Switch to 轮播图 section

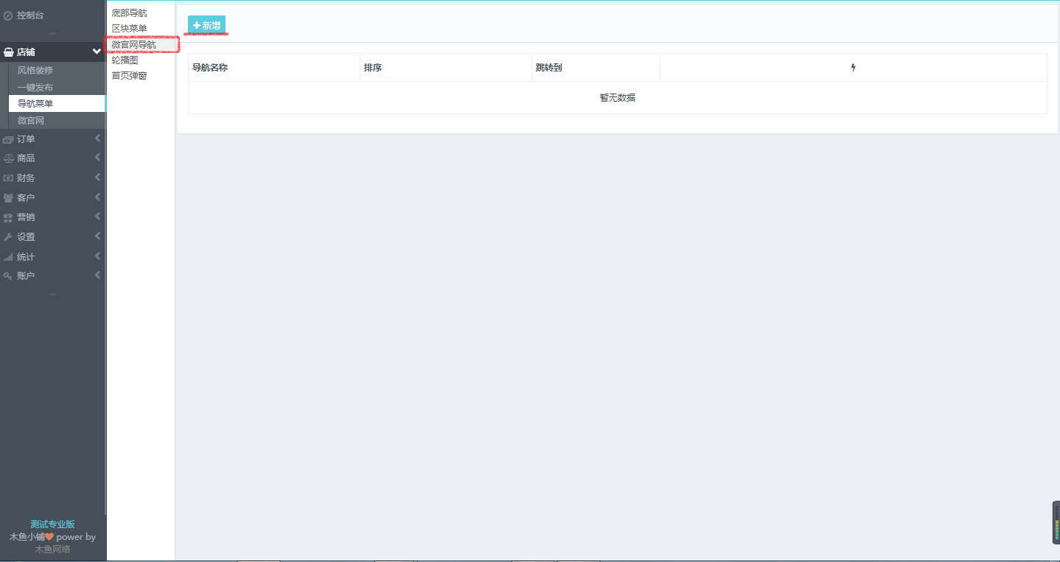[125, 60]
